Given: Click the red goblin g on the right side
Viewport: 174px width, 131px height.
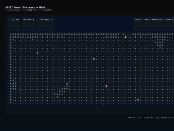Looking at the screenshot, I should (x=135, y=86).
